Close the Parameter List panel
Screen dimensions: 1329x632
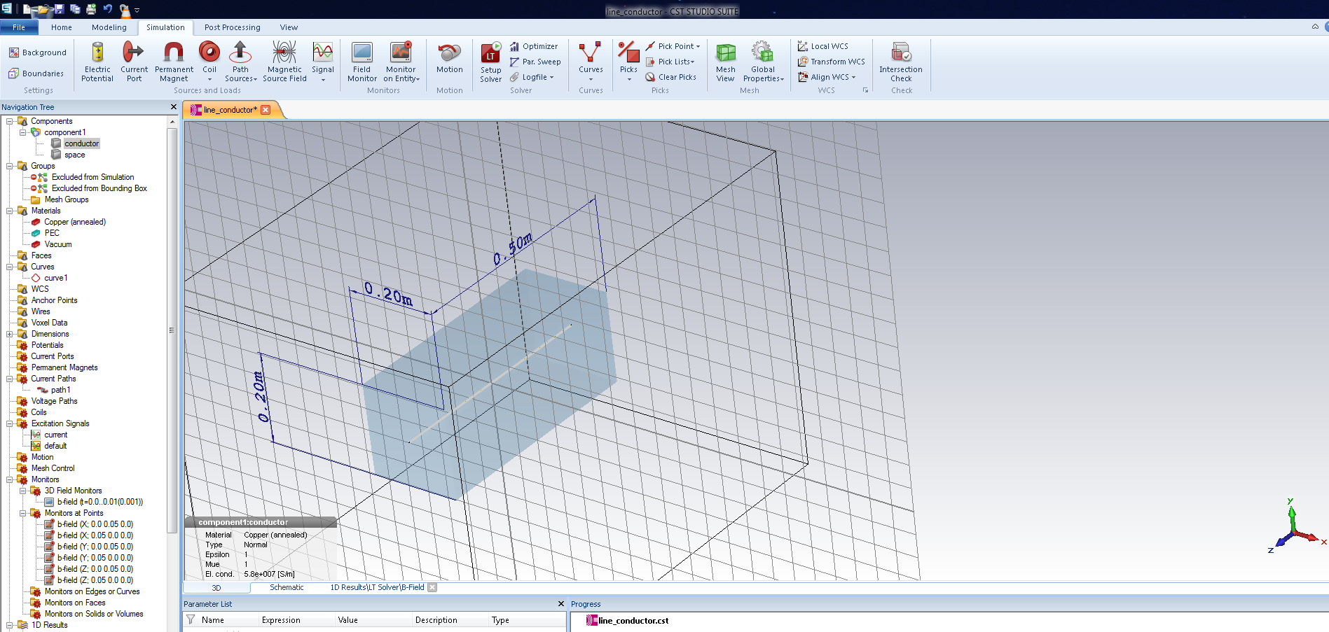click(560, 603)
